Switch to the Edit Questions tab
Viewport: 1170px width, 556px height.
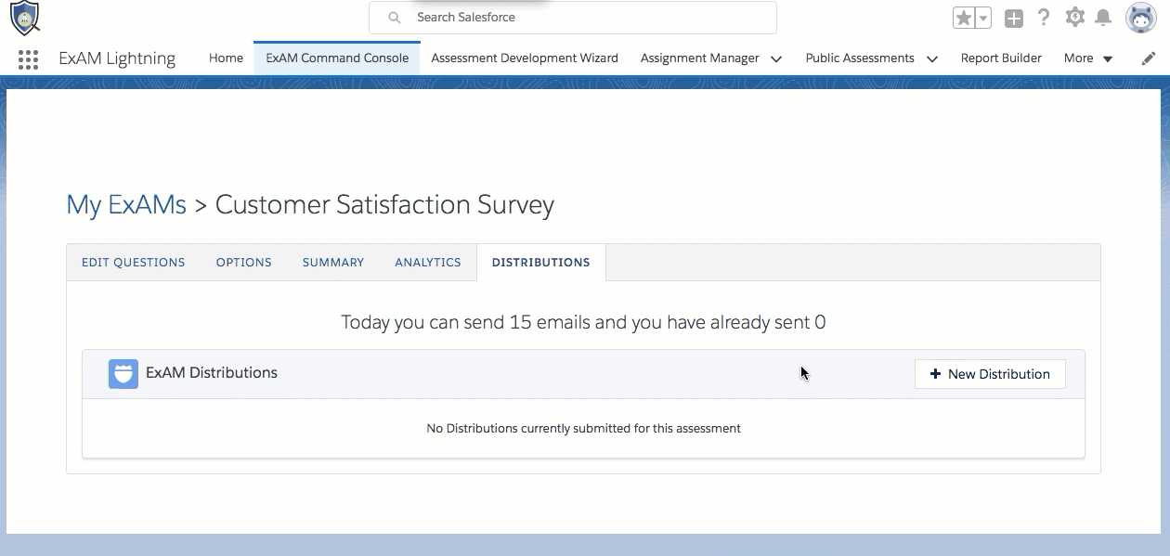click(x=133, y=263)
